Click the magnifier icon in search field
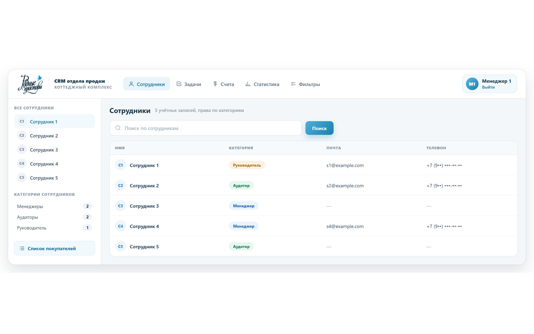The height and width of the screenshot is (334, 534). pyautogui.click(x=118, y=128)
